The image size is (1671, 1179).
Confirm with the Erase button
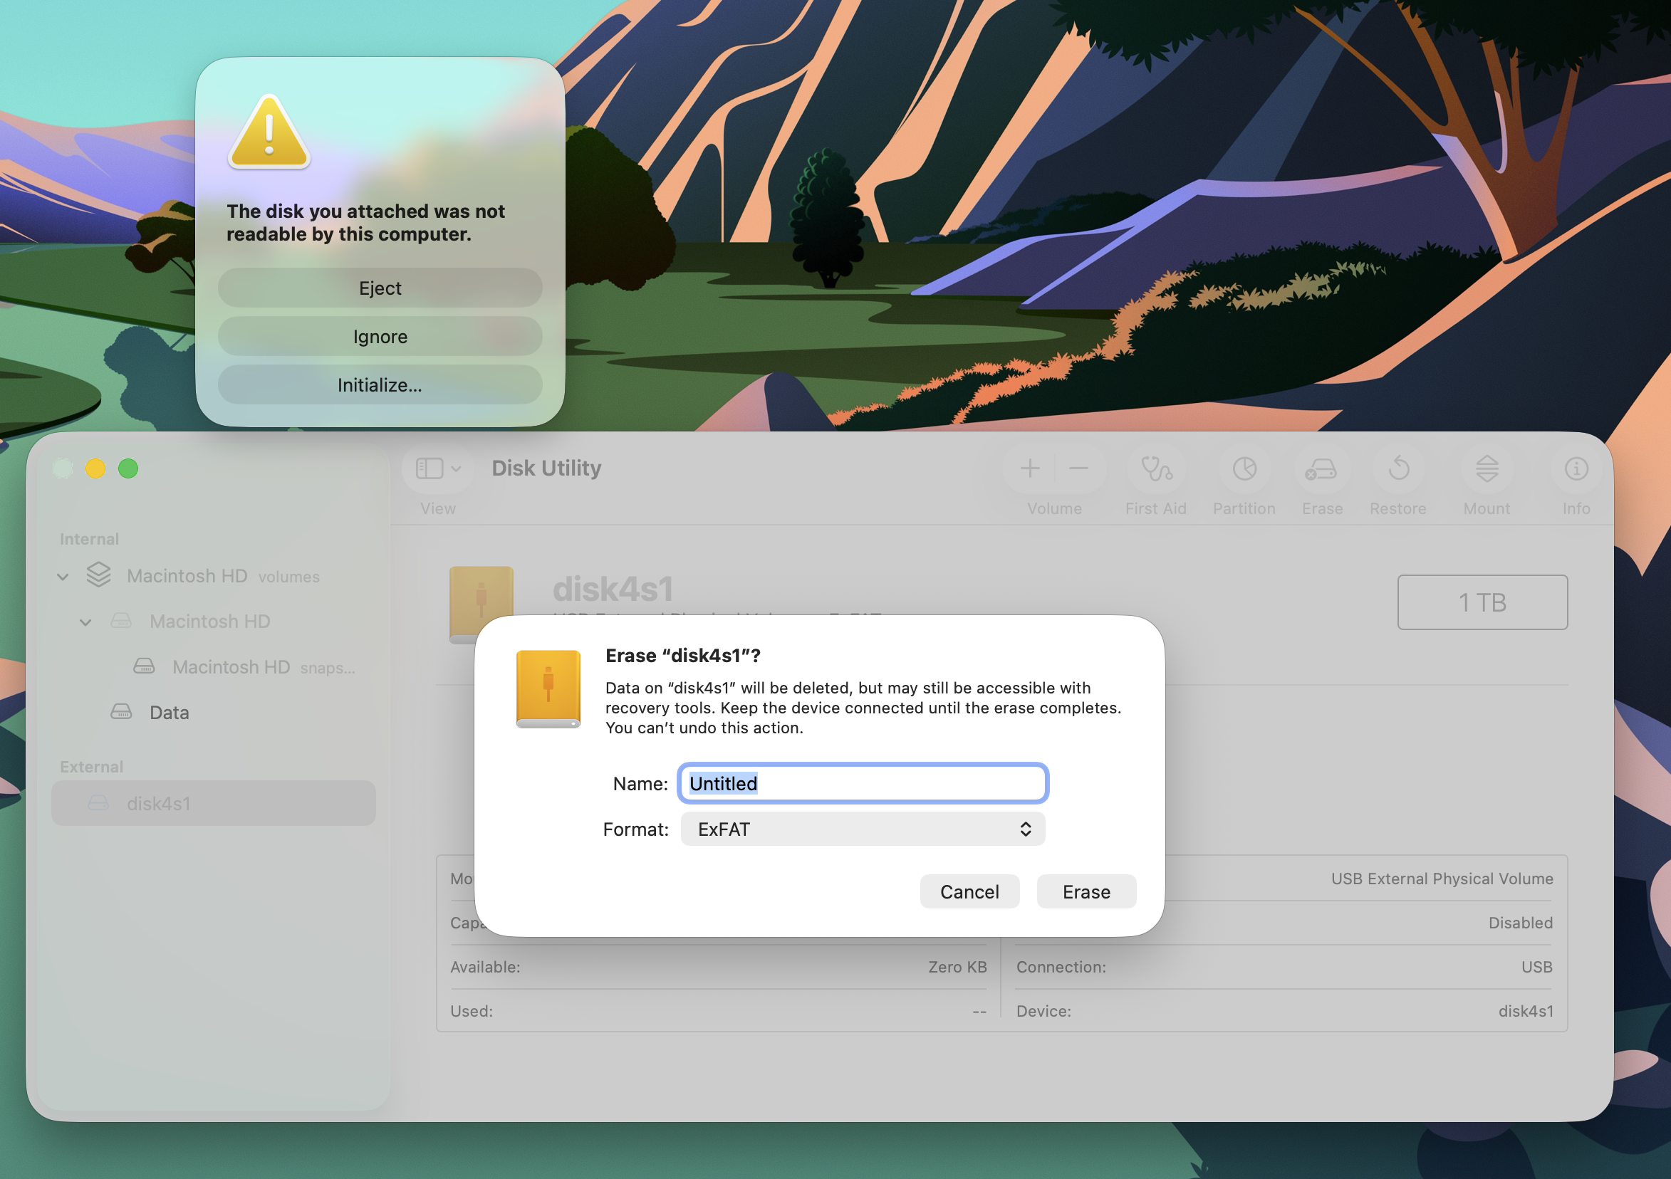(x=1087, y=891)
